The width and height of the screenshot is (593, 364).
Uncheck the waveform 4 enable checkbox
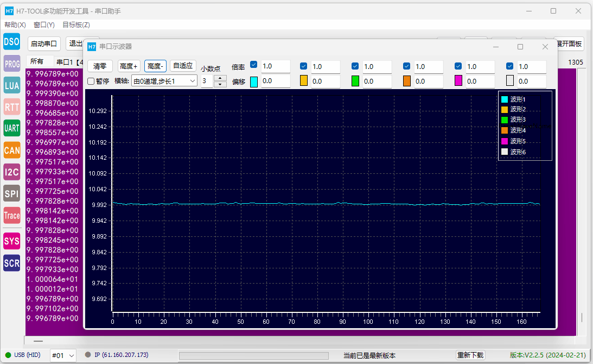click(x=406, y=66)
